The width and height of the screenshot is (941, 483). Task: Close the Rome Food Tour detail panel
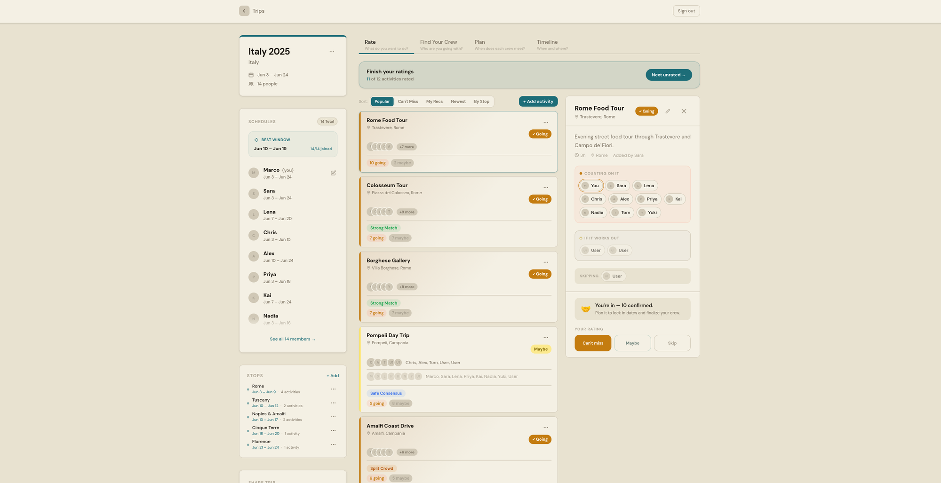684,111
